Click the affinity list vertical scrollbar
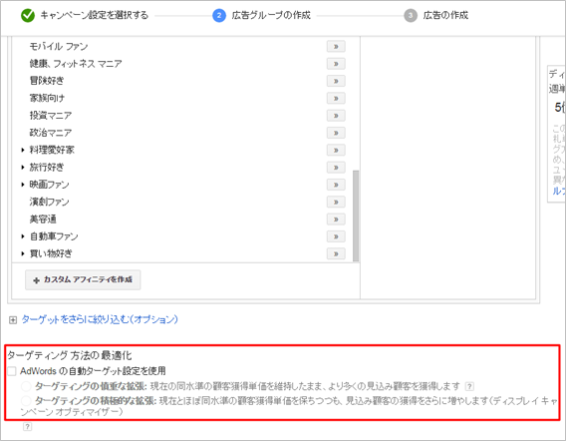The height and width of the screenshot is (441, 566). [x=356, y=216]
